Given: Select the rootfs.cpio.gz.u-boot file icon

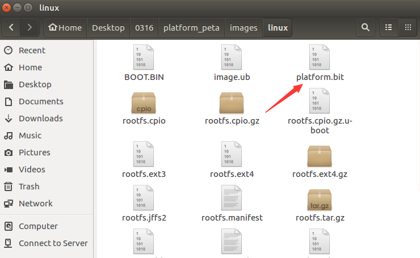Looking at the screenshot, I should (x=320, y=101).
